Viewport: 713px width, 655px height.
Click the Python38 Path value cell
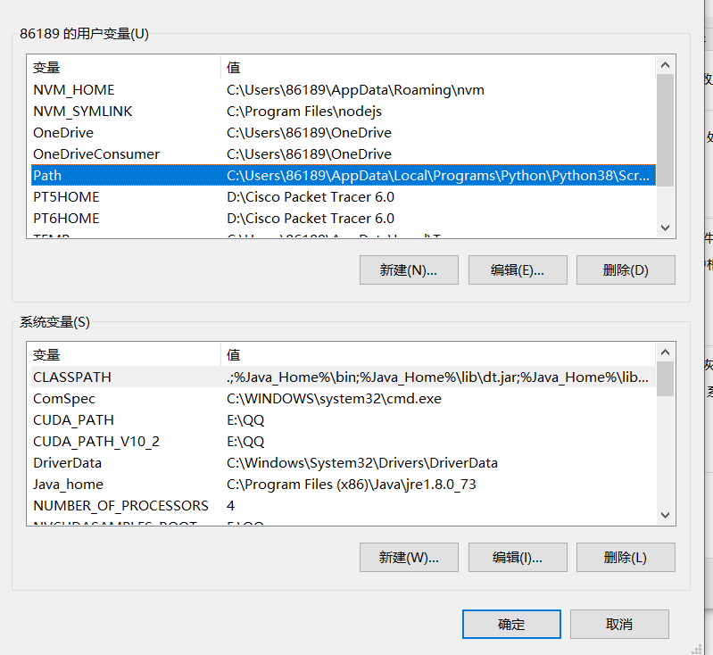438,175
